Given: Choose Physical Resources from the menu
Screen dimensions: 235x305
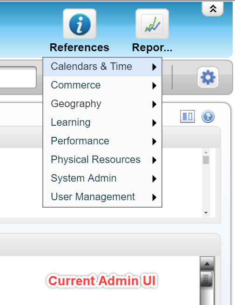Looking at the screenshot, I should [102, 160].
